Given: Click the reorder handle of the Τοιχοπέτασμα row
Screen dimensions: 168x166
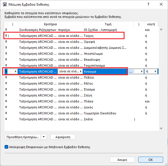Looking at the screenshot, I should [6, 66].
